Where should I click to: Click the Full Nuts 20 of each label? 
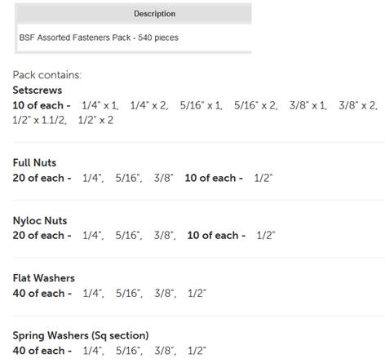tap(42, 178)
